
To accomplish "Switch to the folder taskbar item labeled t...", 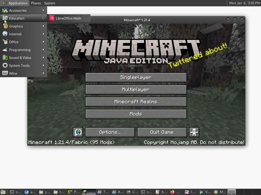I will (60, 192).
